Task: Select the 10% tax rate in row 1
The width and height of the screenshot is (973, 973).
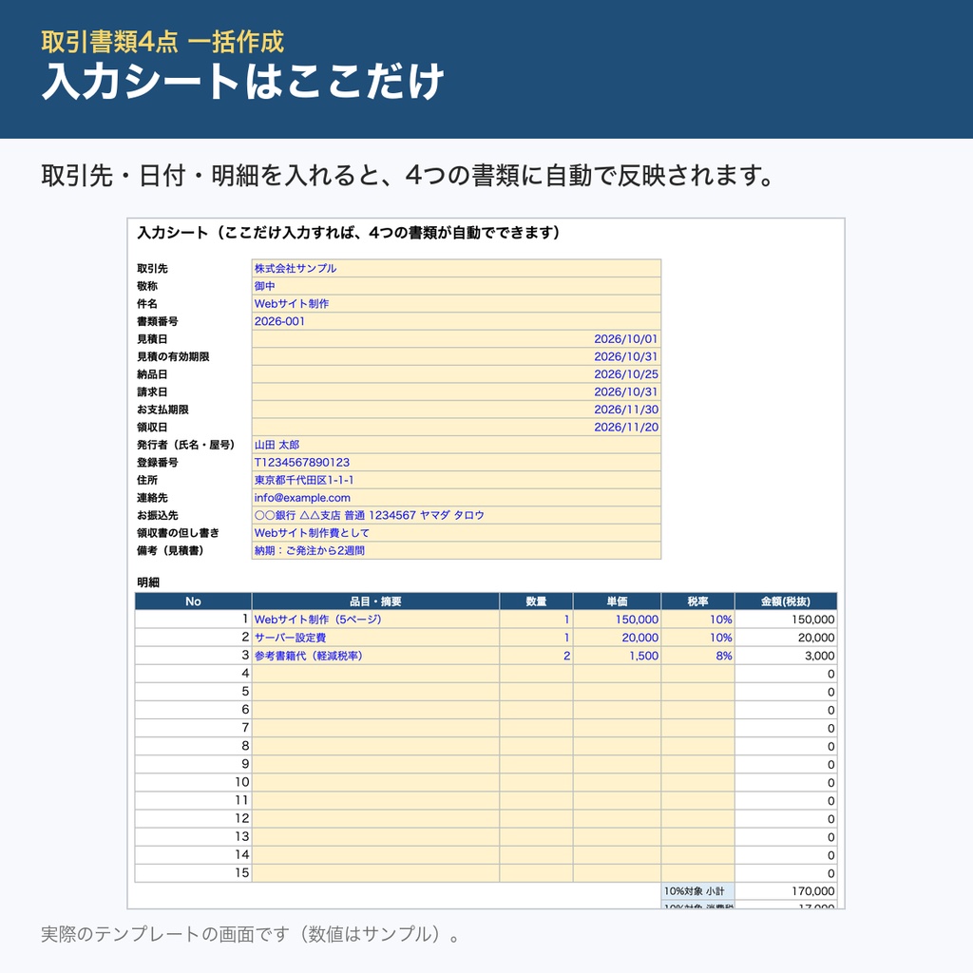Action: click(x=698, y=620)
